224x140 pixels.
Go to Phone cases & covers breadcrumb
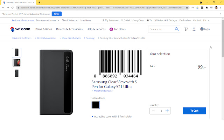coord(71,38)
